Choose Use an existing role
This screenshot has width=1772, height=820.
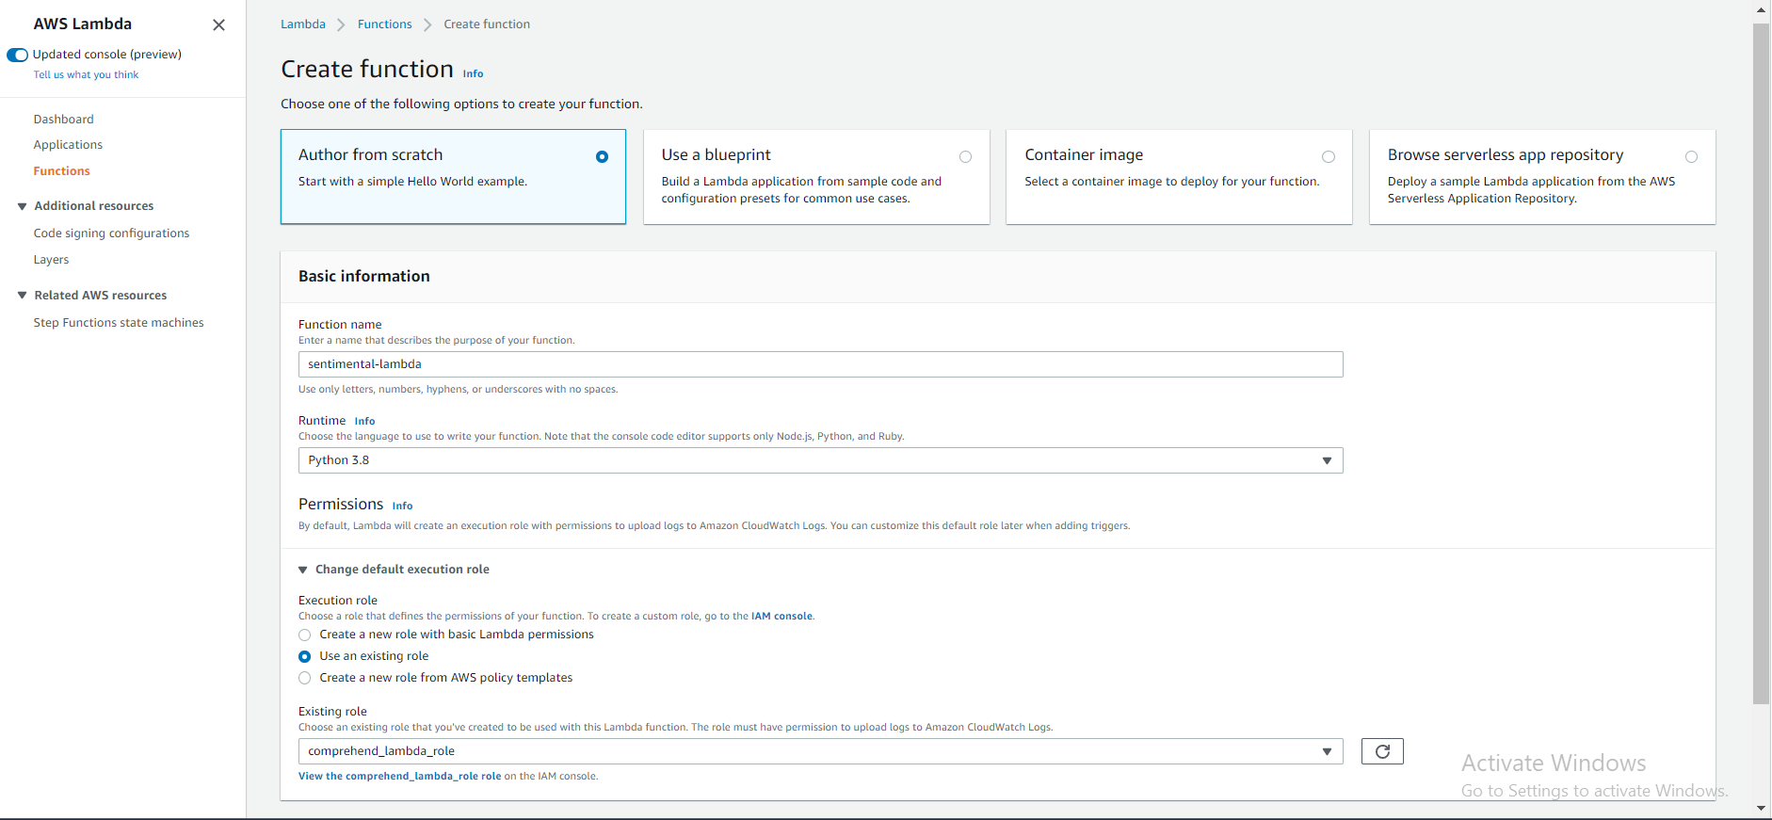(304, 657)
